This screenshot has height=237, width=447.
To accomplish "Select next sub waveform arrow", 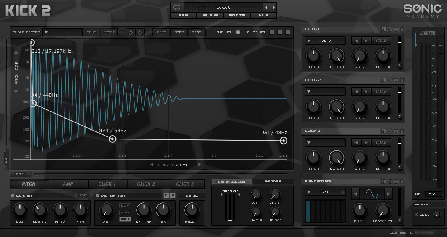I will click(388, 194).
